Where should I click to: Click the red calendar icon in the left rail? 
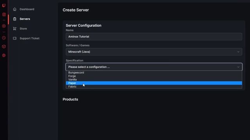(4, 15)
